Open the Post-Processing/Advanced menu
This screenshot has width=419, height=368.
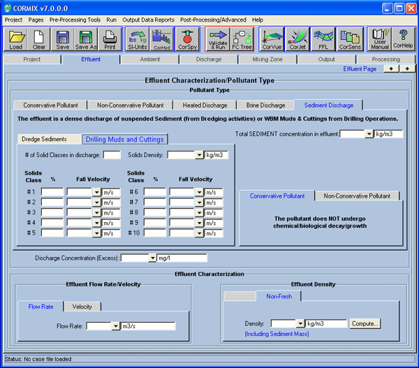[x=213, y=20]
